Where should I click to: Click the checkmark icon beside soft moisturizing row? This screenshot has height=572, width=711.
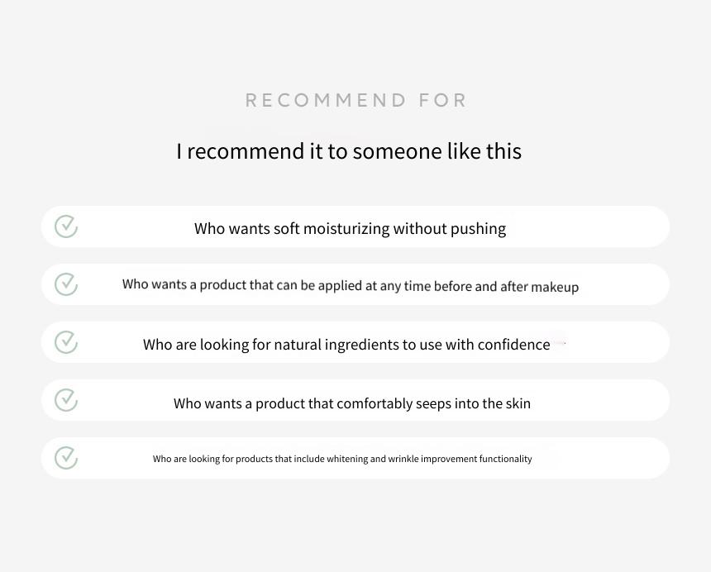66,226
